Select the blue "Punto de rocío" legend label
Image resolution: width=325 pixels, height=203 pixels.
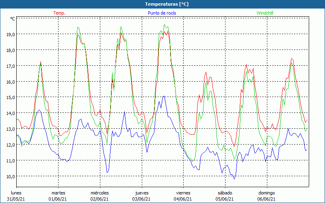[162, 13]
